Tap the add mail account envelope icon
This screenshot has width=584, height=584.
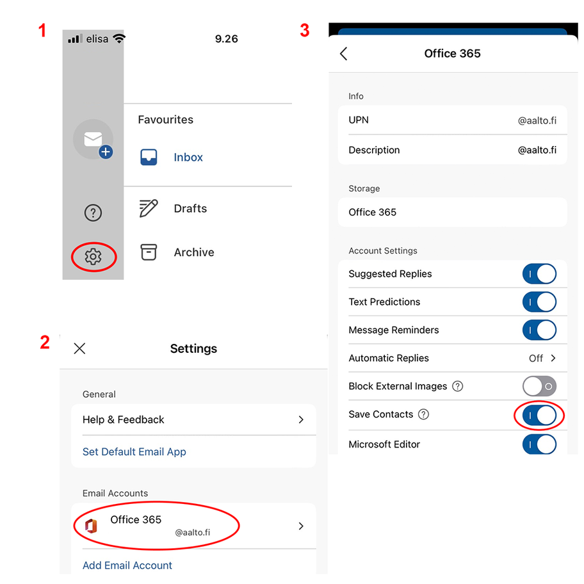pos(93,140)
